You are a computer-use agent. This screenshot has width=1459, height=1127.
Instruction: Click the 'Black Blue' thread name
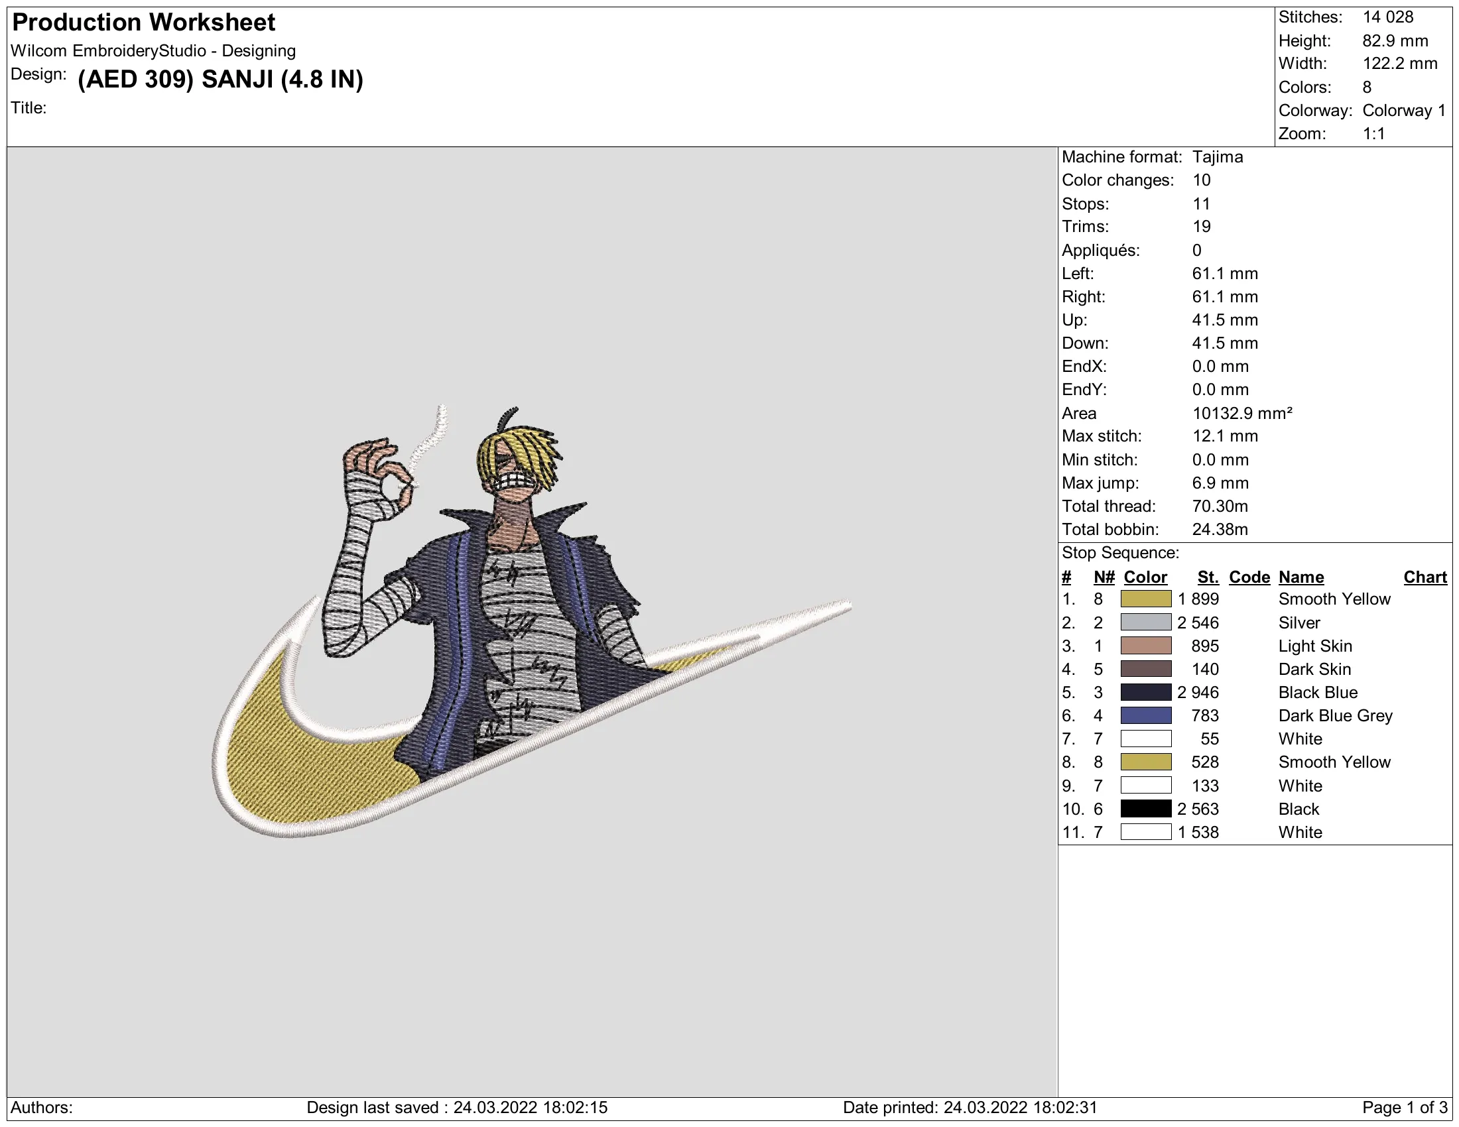click(1318, 693)
